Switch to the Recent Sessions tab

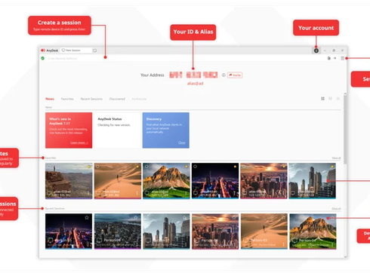[x=91, y=99]
